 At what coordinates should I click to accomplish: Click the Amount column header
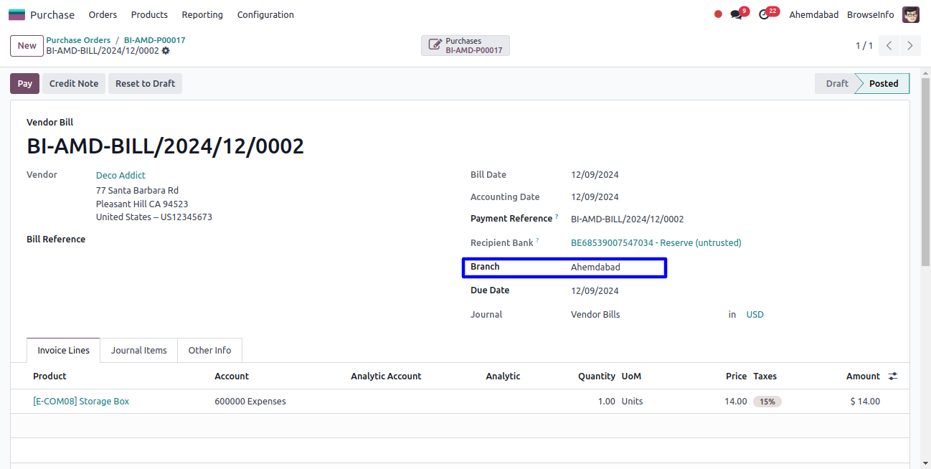[x=863, y=376]
